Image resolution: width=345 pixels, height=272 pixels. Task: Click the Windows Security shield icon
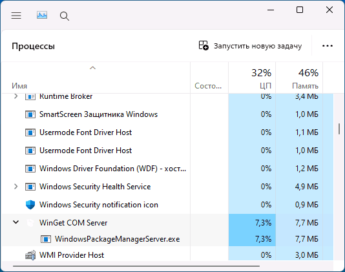coord(30,205)
